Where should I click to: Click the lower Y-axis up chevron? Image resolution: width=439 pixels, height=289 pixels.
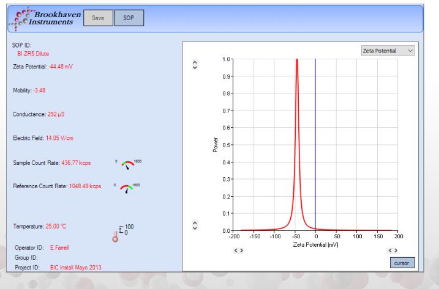(195, 223)
